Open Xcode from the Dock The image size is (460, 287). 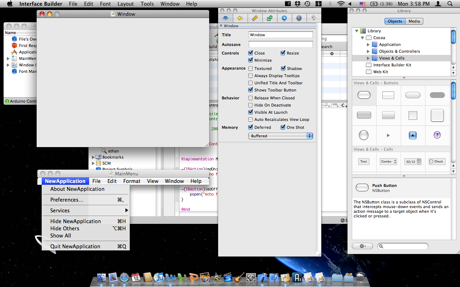point(263,277)
